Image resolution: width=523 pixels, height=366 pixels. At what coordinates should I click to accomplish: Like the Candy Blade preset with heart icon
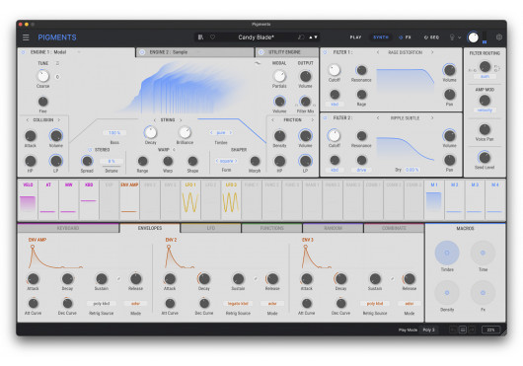pyautogui.click(x=212, y=37)
